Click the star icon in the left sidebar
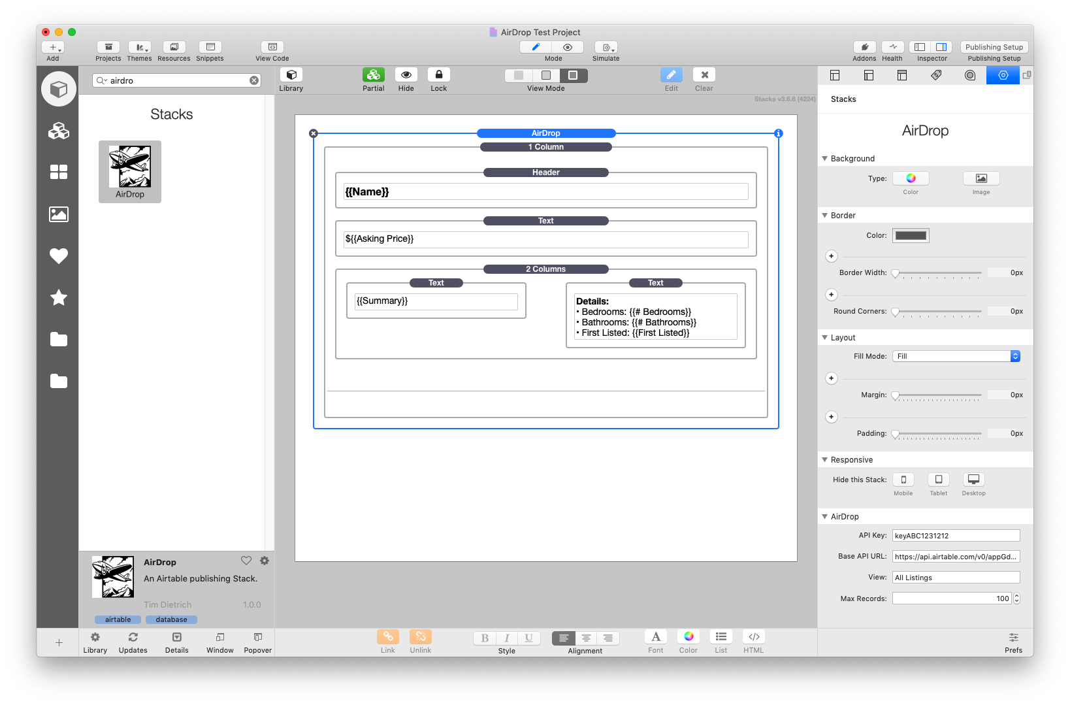Viewport: 1070px width, 705px height. tap(59, 298)
